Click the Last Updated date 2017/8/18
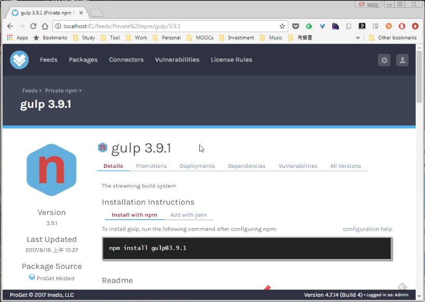Image resolution: width=425 pixels, height=302 pixels. [x=52, y=250]
